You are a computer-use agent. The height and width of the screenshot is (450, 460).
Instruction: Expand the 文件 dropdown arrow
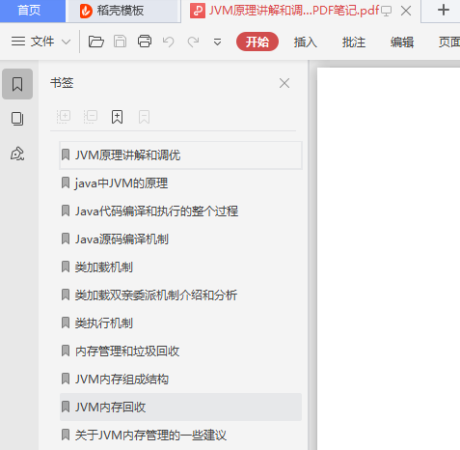coord(66,42)
